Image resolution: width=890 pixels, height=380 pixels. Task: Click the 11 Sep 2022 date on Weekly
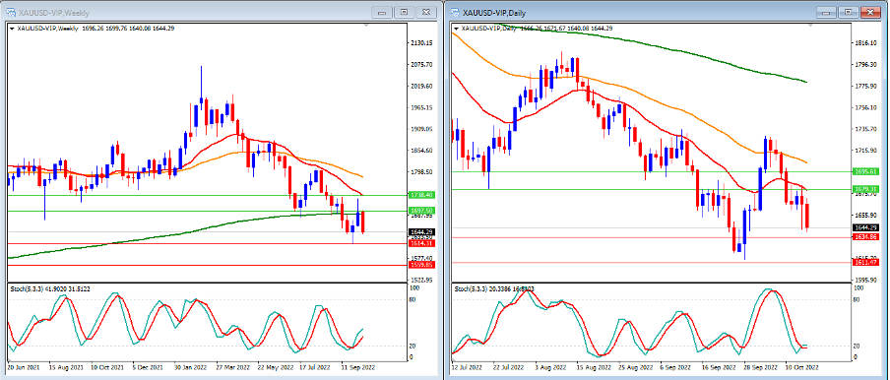[x=357, y=367]
